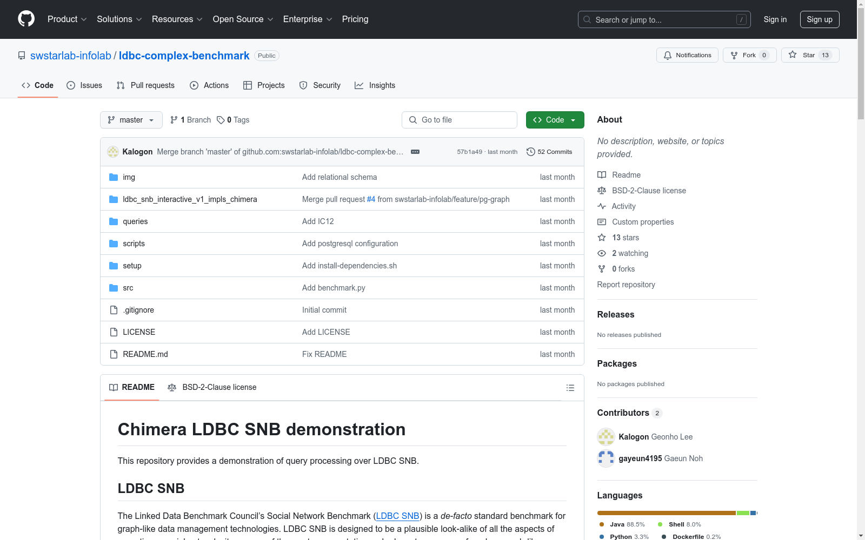
Task: Open the Product menu dropdown
Action: pyautogui.click(x=67, y=19)
